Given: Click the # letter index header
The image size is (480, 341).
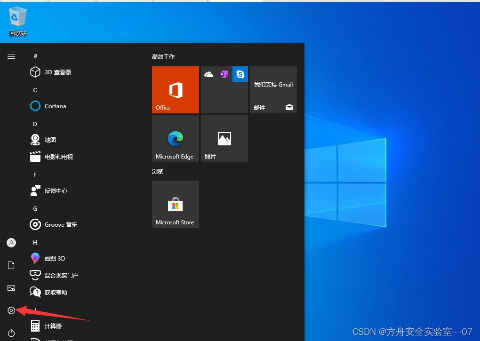Looking at the screenshot, I should (35, 56).
